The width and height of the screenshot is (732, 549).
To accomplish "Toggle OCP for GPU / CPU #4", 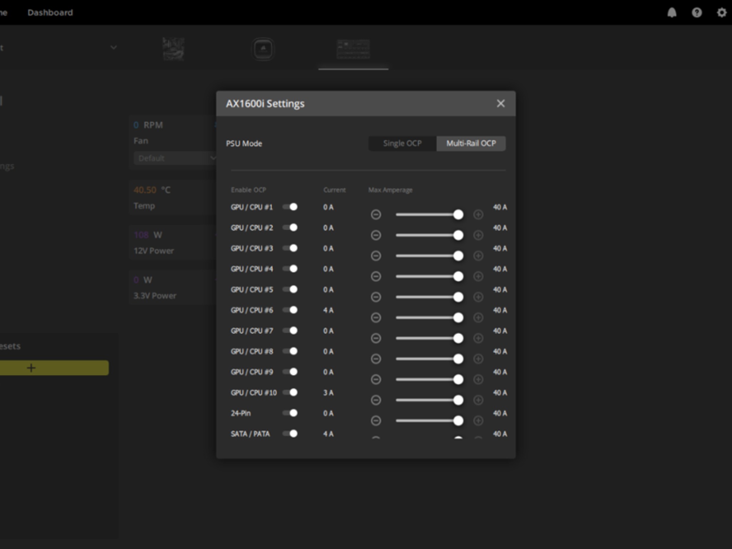I will pyautogui.click(x=290, y=269).
